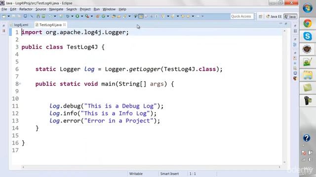This screenshot has height=177, width=316.
Task: Open the Help menu
Action: pos(122,9)
